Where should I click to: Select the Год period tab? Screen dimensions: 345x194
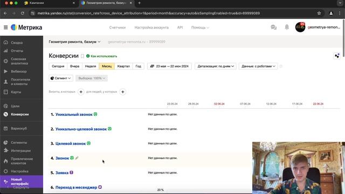139,66
